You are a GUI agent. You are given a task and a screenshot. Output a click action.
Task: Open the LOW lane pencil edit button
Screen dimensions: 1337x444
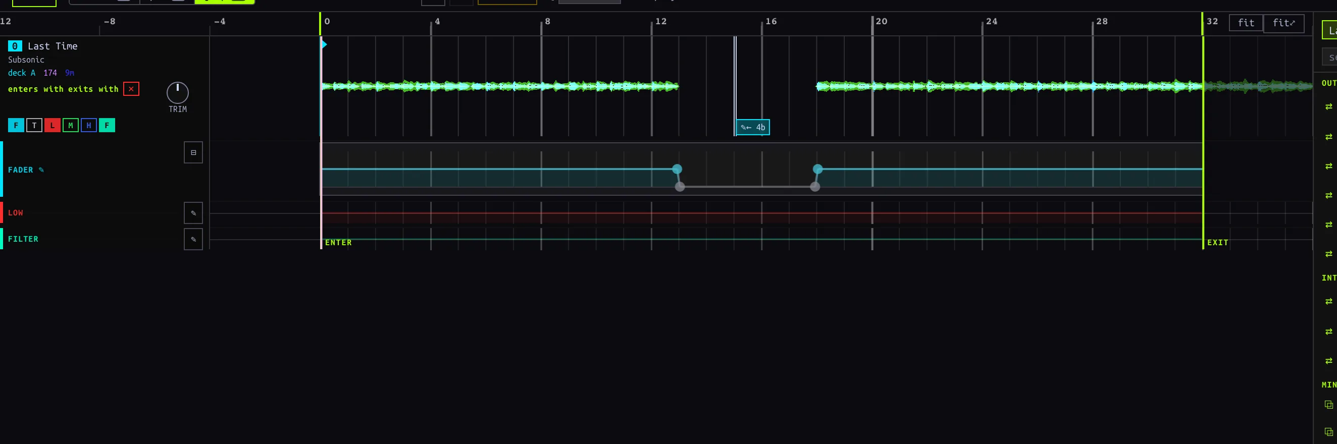[193, 212]
